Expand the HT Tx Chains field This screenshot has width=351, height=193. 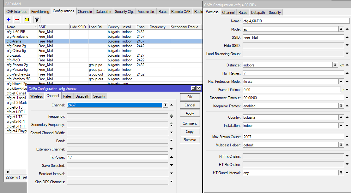[x=347, y=156]
